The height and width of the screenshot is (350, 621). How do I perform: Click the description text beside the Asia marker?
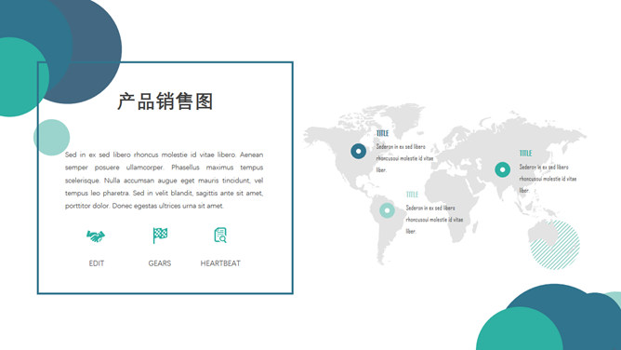(548, 179)
